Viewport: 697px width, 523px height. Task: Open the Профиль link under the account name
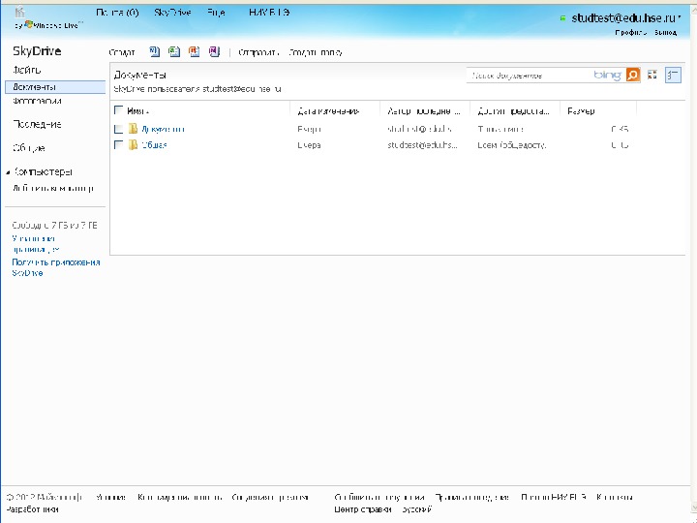(x=631, y=33)
